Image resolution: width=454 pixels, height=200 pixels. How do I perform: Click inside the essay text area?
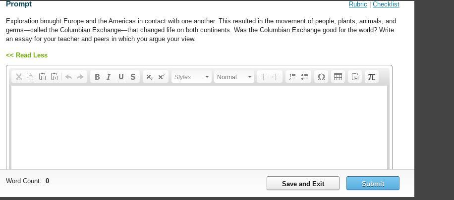(x=198, y=126)
